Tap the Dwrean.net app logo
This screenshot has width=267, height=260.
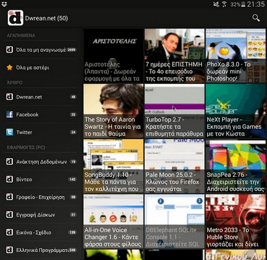pos(15,18)
